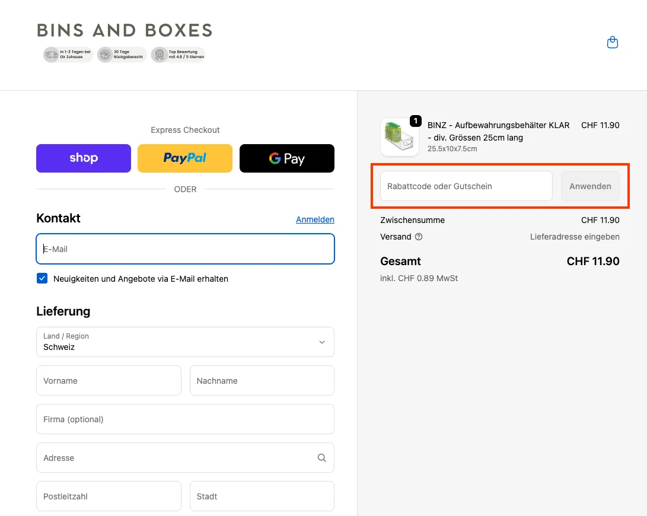This screenshot has height=516, width=647.
Task: Click the item quantity badge on product thumbnail
Action: pyautogui.click(x=415, y=119)
